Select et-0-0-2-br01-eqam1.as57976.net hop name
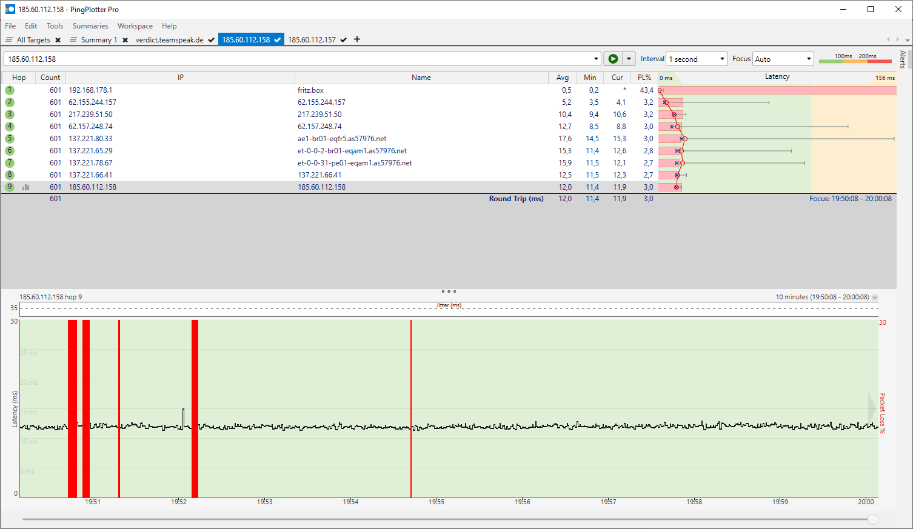Image resolution: width=913 pixels, height=529 pixels. (x=352, y=151)
